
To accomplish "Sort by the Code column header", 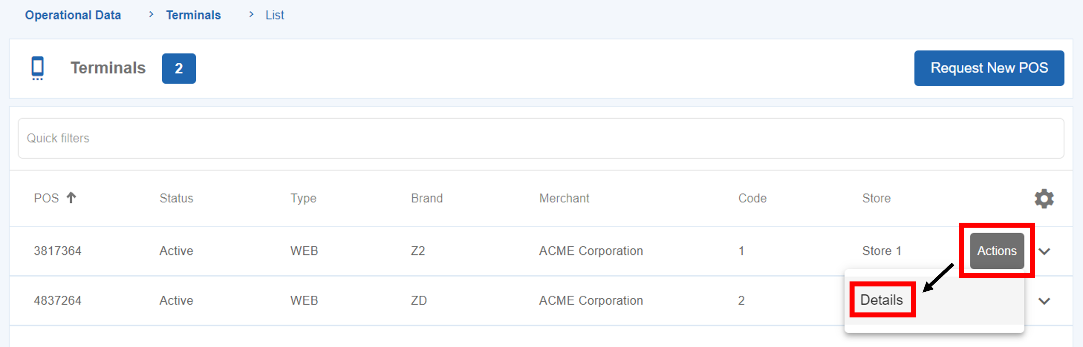I will point(752,198).
